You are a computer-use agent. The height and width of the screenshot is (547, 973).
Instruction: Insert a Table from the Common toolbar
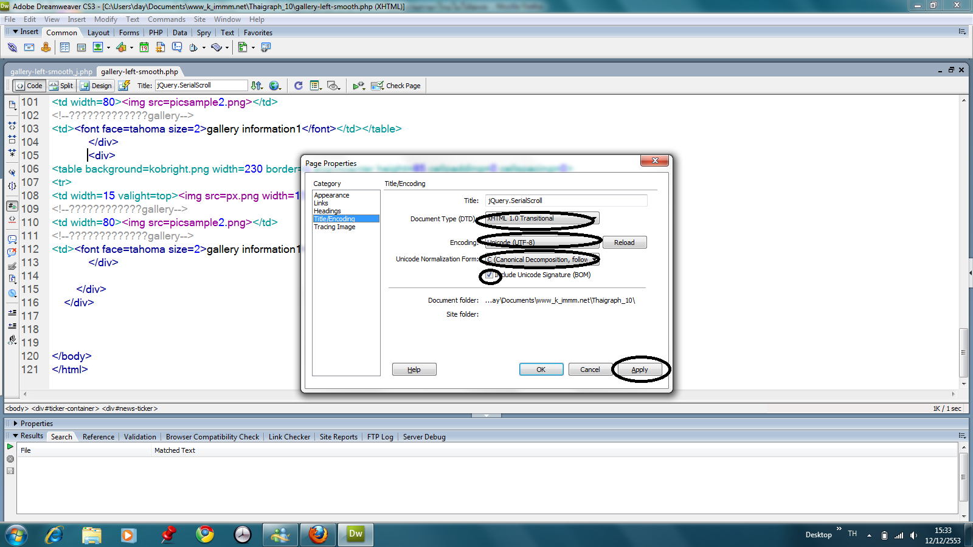[64, 47]
